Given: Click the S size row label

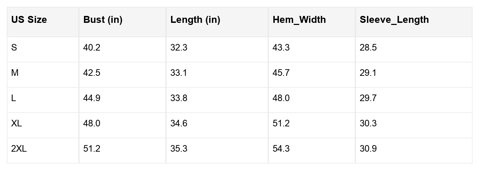Looking at the screenshot, I should (x=14, y=48).
